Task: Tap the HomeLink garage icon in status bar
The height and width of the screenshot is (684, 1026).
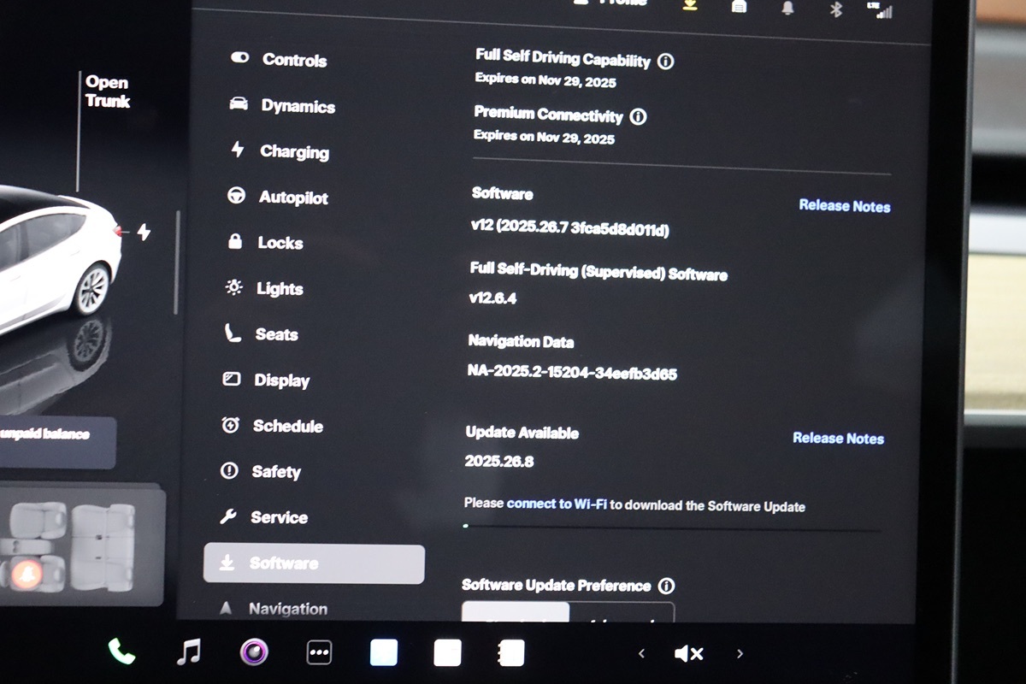Action: (x=739, y=6)
